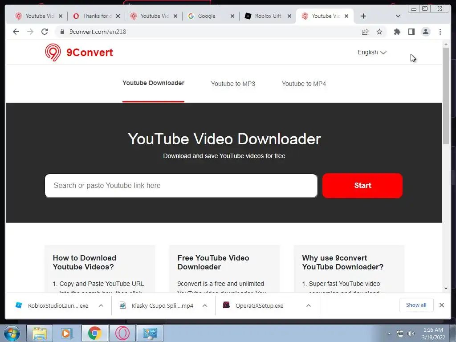This screenshot has height=342, width=456.
Task: Click the 'YouTube Video Downloader' title
Action: click(x=224, y=139)
